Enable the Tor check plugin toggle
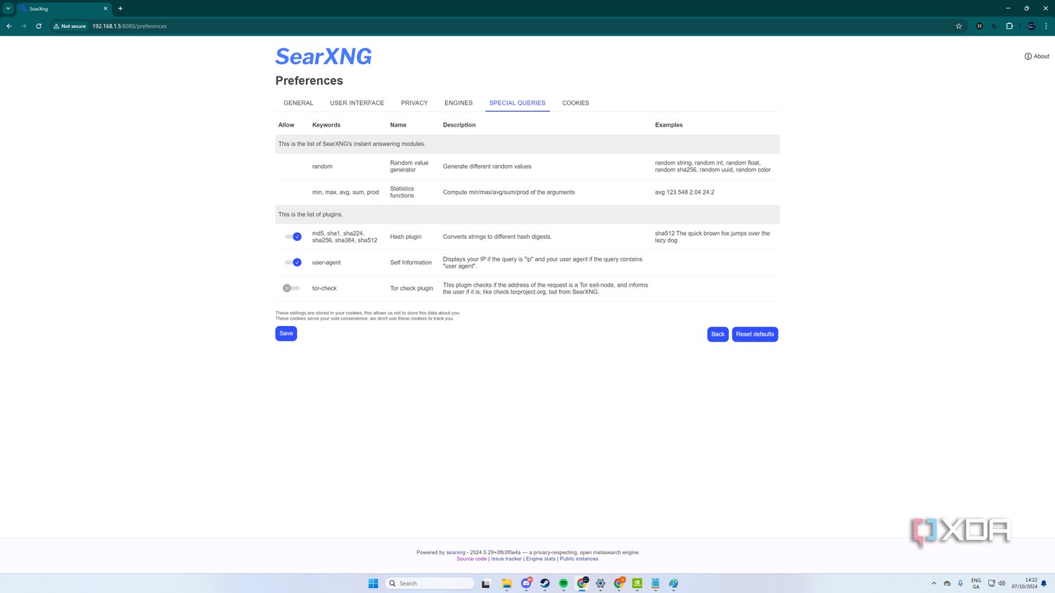This screenshot has height=593, width=1055. 291,288
